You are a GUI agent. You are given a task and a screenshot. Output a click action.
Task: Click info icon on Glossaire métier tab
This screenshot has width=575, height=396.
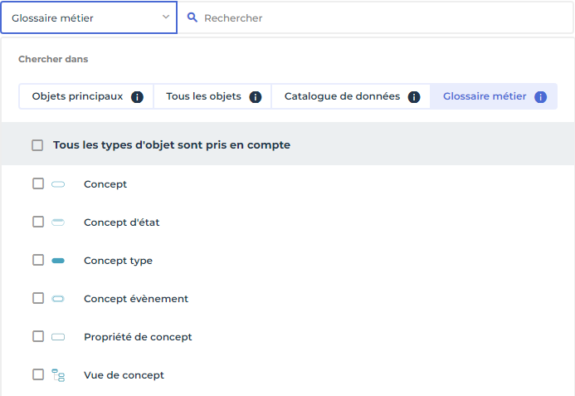pyautogui.click(x=540, y=97)
